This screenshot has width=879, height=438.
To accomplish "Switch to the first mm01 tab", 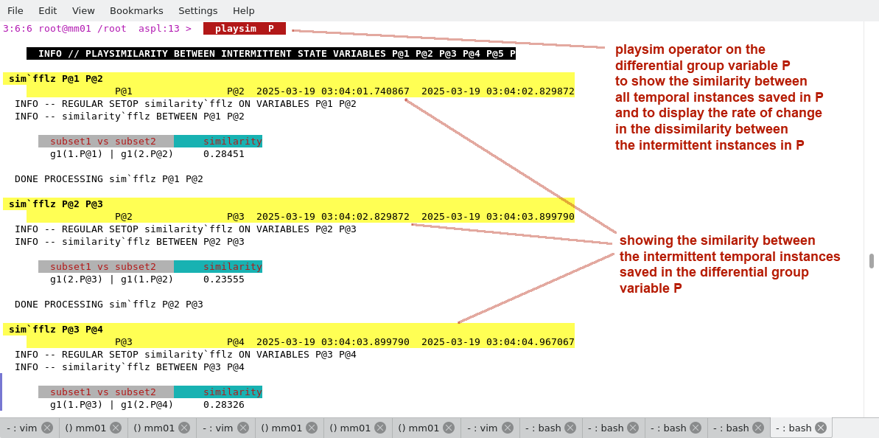I will tap(85, 428).
